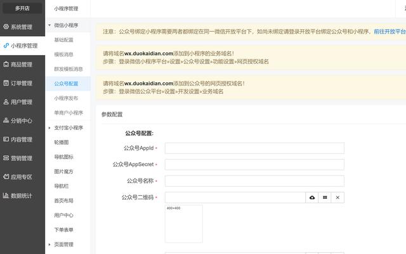Screen dimensions: 406x254
Task: Select 小程序发布 submenu item
Action: (66, 98)
